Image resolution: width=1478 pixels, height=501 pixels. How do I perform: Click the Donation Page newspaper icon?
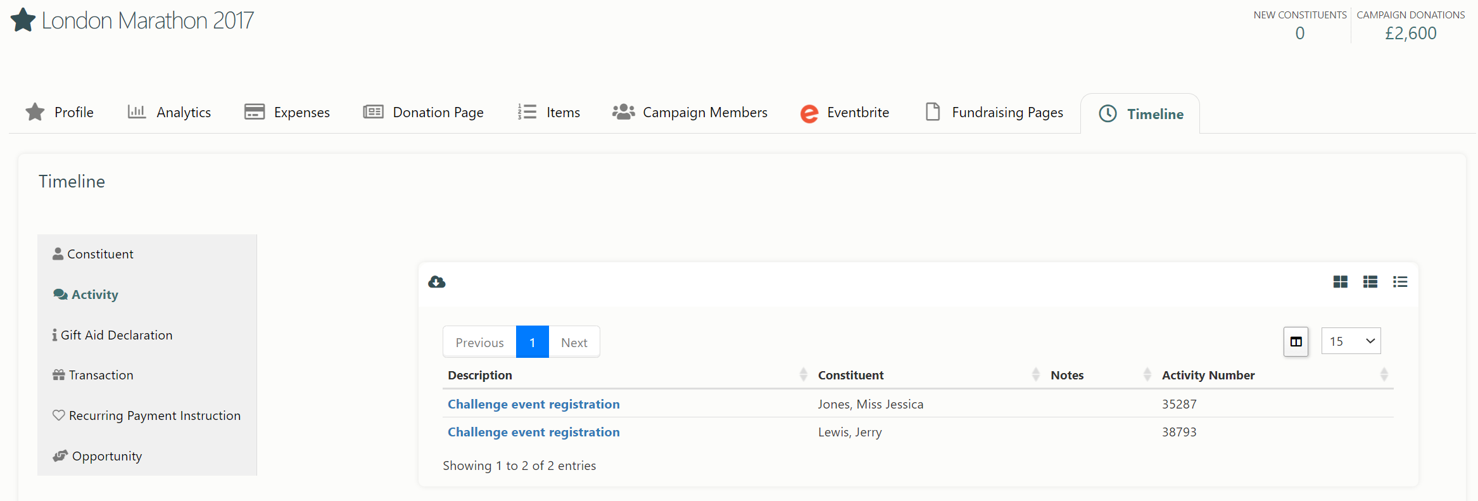373,112
